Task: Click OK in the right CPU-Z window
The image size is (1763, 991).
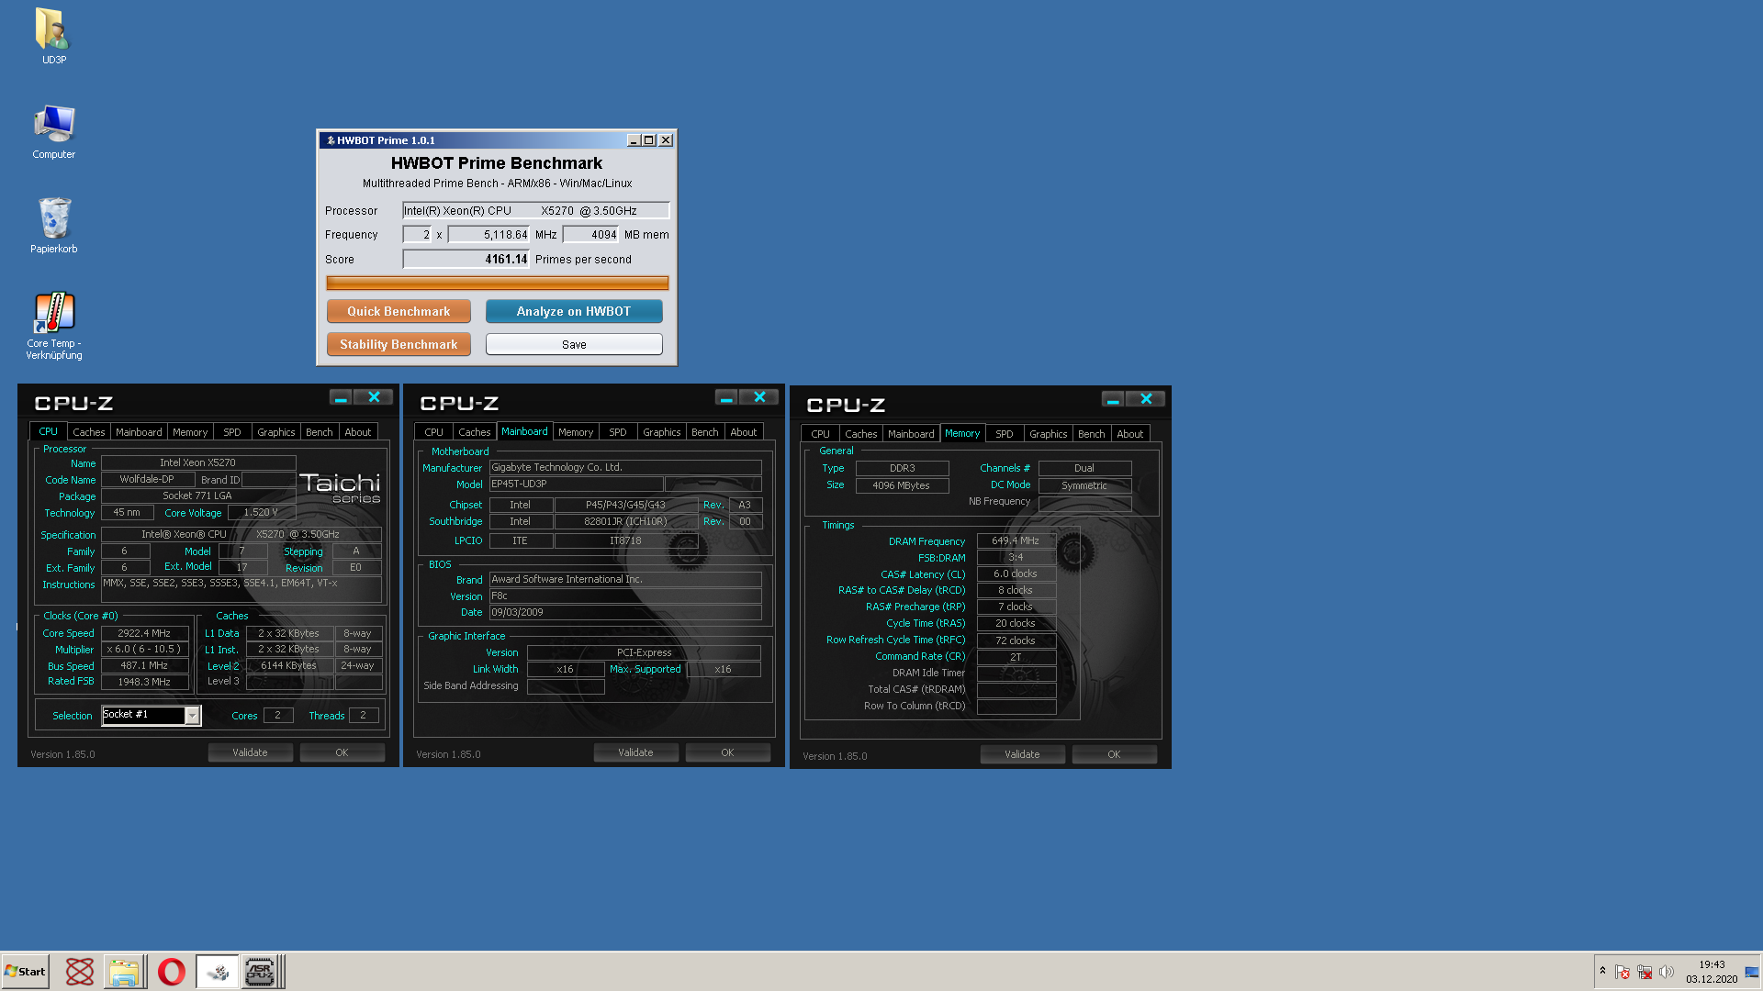Action: [x=1114, y=754]
